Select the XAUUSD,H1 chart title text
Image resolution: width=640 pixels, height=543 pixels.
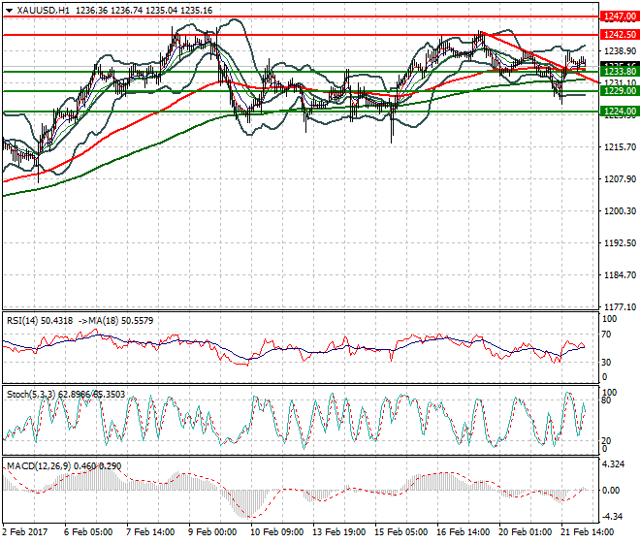click(44, 11)
